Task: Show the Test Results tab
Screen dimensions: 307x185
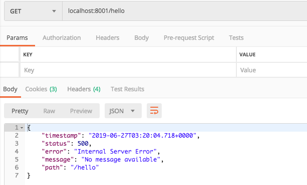Action: click(128, 89)
